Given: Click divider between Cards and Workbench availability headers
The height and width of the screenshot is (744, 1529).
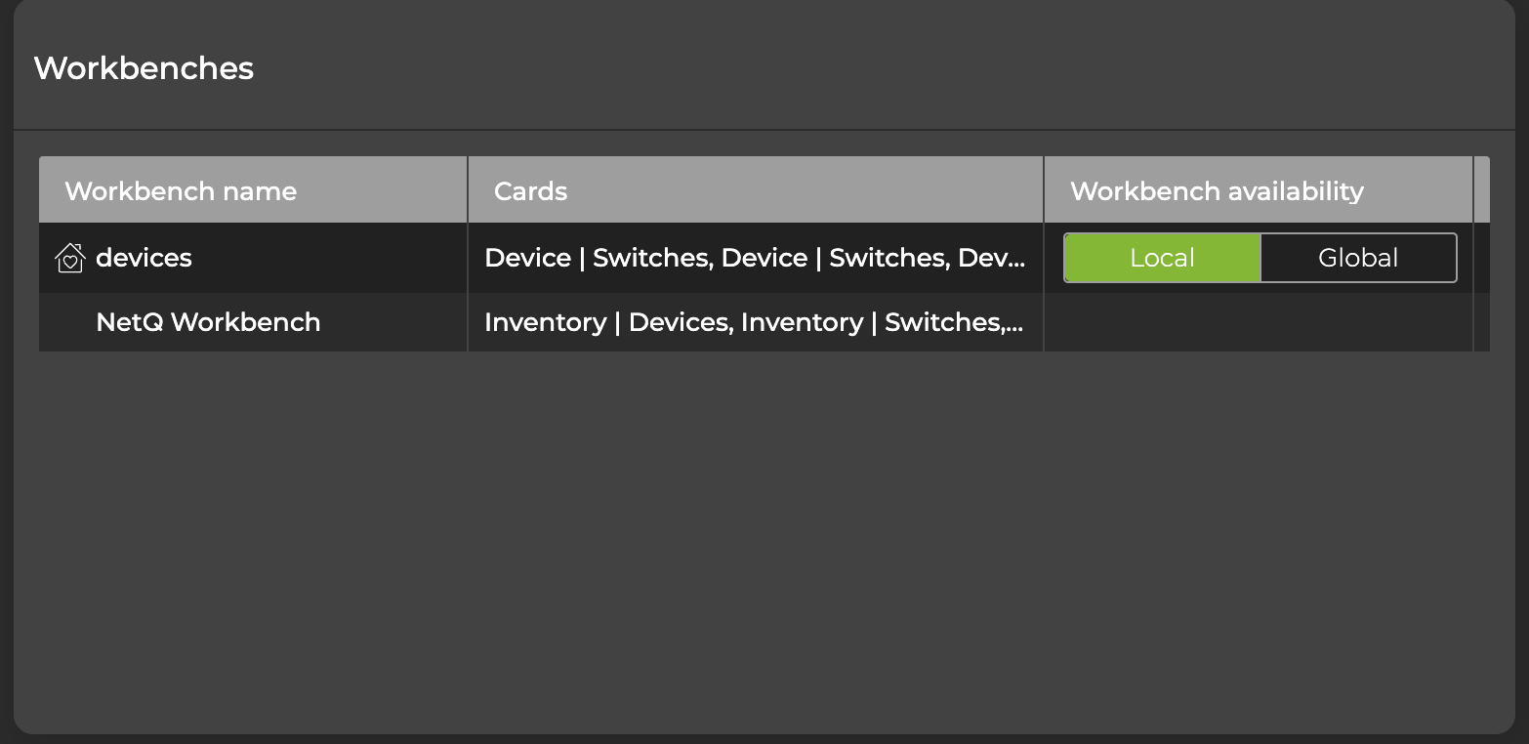Looking at the screenshot, I should pos(1044,190).
